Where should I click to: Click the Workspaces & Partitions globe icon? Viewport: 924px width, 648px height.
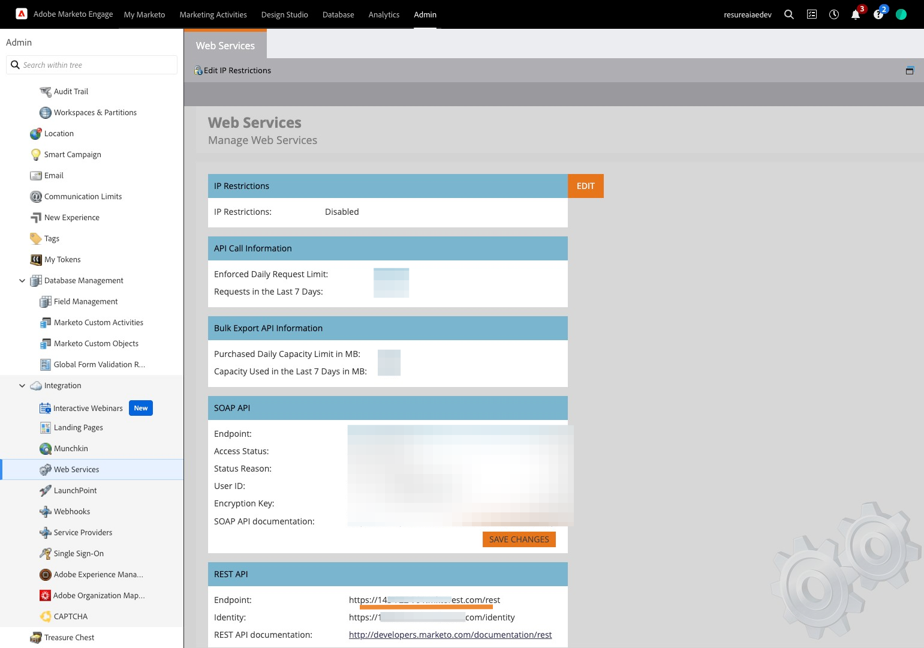[46, 113]
